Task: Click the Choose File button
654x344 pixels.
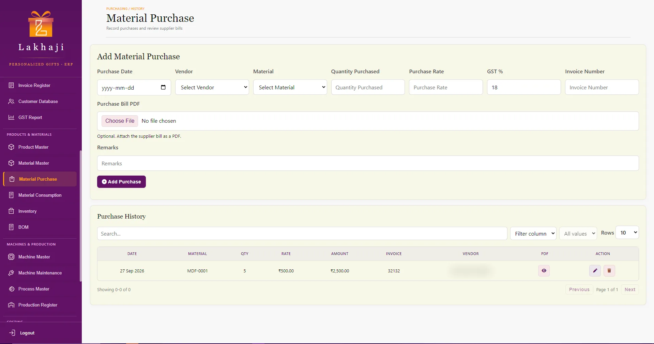Action: (120, 121)
